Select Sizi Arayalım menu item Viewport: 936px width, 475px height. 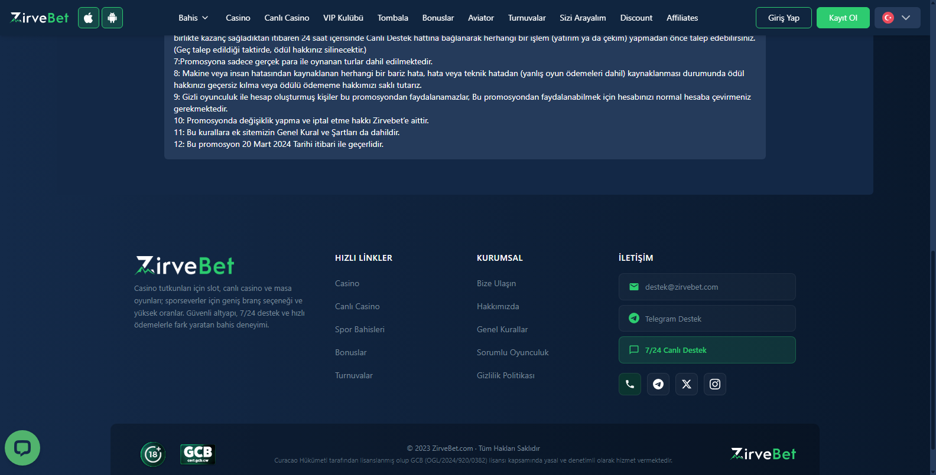tap(583, 18)
